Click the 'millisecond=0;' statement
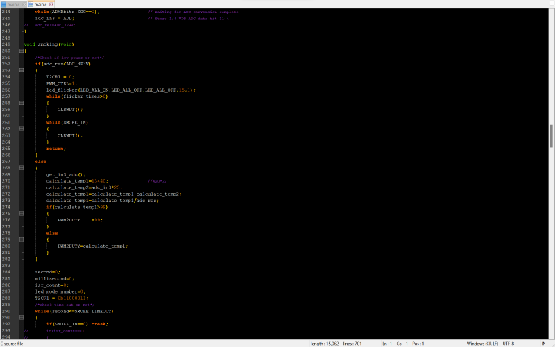This screenshot has height=347, width=555. 55,279
